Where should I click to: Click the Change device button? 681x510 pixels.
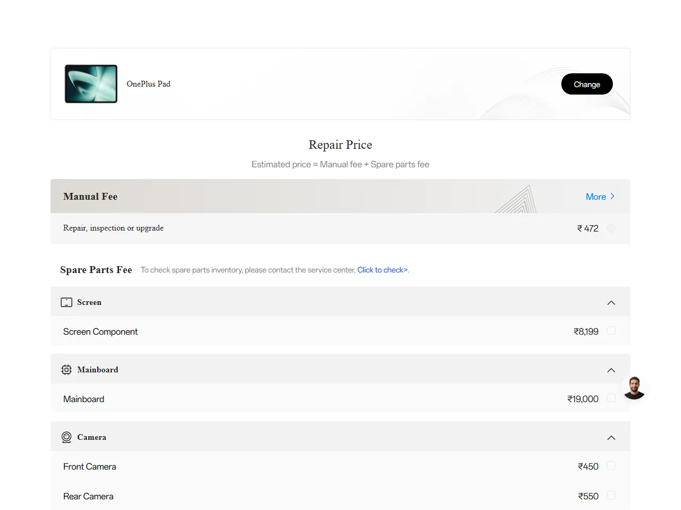point(587,84)
